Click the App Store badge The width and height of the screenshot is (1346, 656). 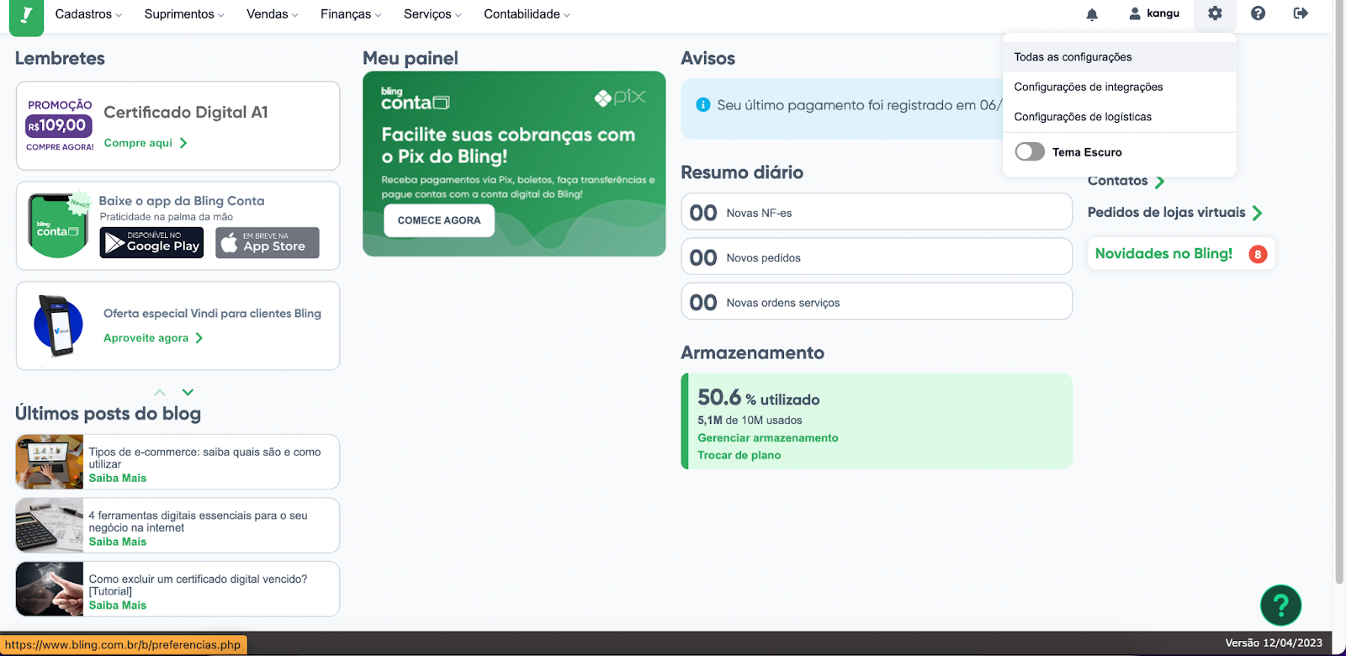(268, 242)
